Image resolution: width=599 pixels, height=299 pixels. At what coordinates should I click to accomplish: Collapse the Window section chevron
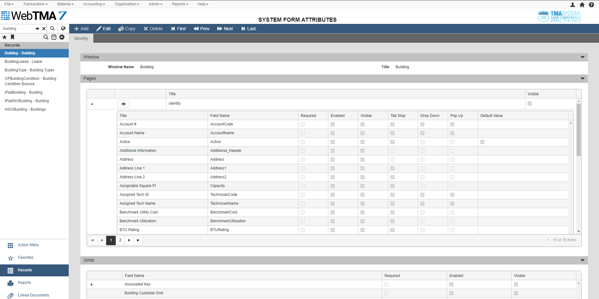[583, 57]
